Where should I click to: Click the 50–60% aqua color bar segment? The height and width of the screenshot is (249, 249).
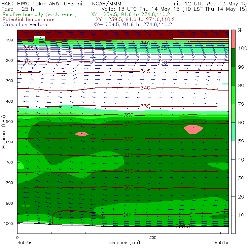[233, 132]
